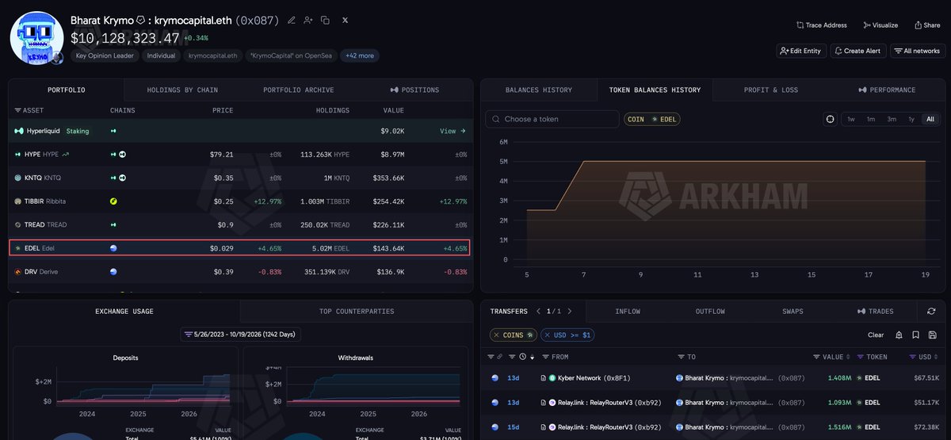Remove the USD >= $1 filter chip
This screenshot has height=440, width=951.
pos(548,335)
